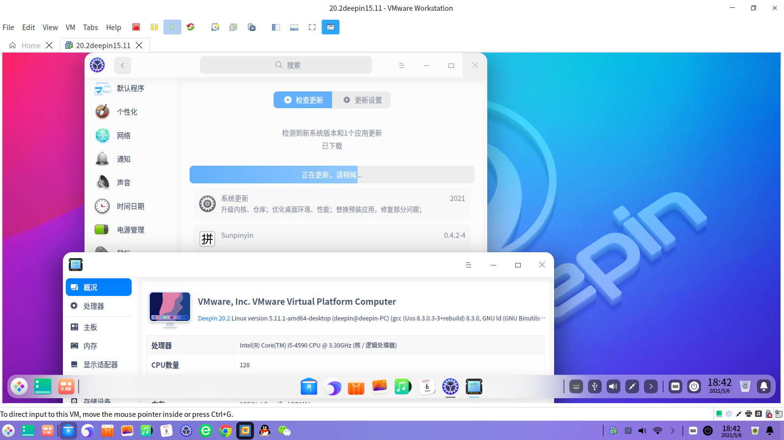Viewport: 784px width, 440px height.
Task: Open 时间日期 settings in the sidebar
Action: 131,206
